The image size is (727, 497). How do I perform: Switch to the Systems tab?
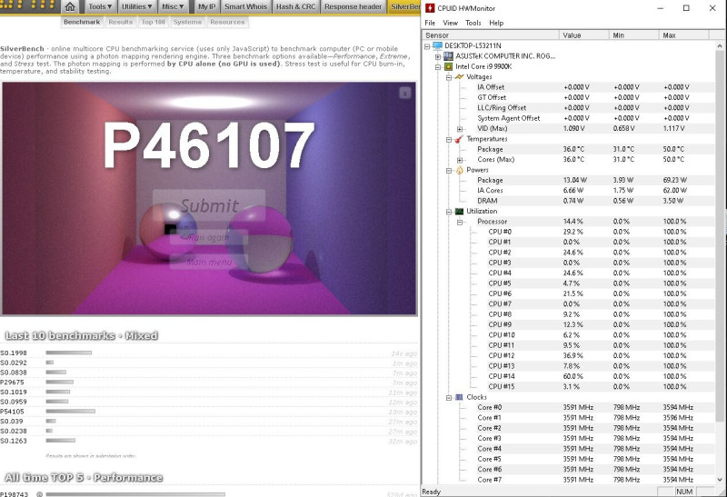(x=187, y=22)
